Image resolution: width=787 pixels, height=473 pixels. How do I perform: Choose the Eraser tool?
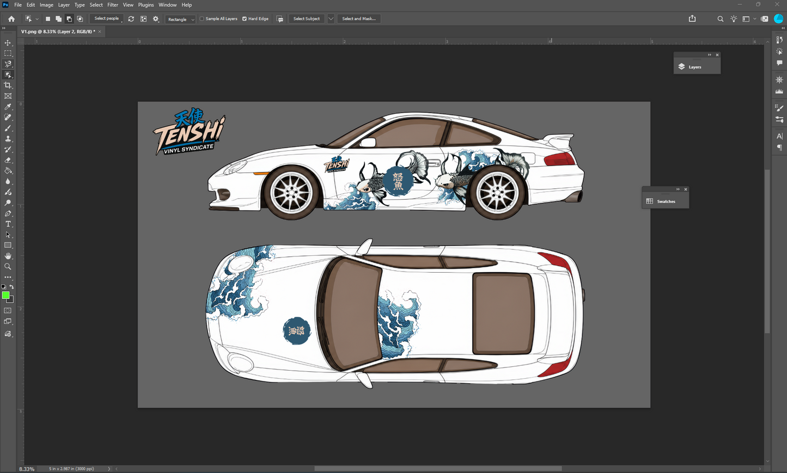click(8, 160)
